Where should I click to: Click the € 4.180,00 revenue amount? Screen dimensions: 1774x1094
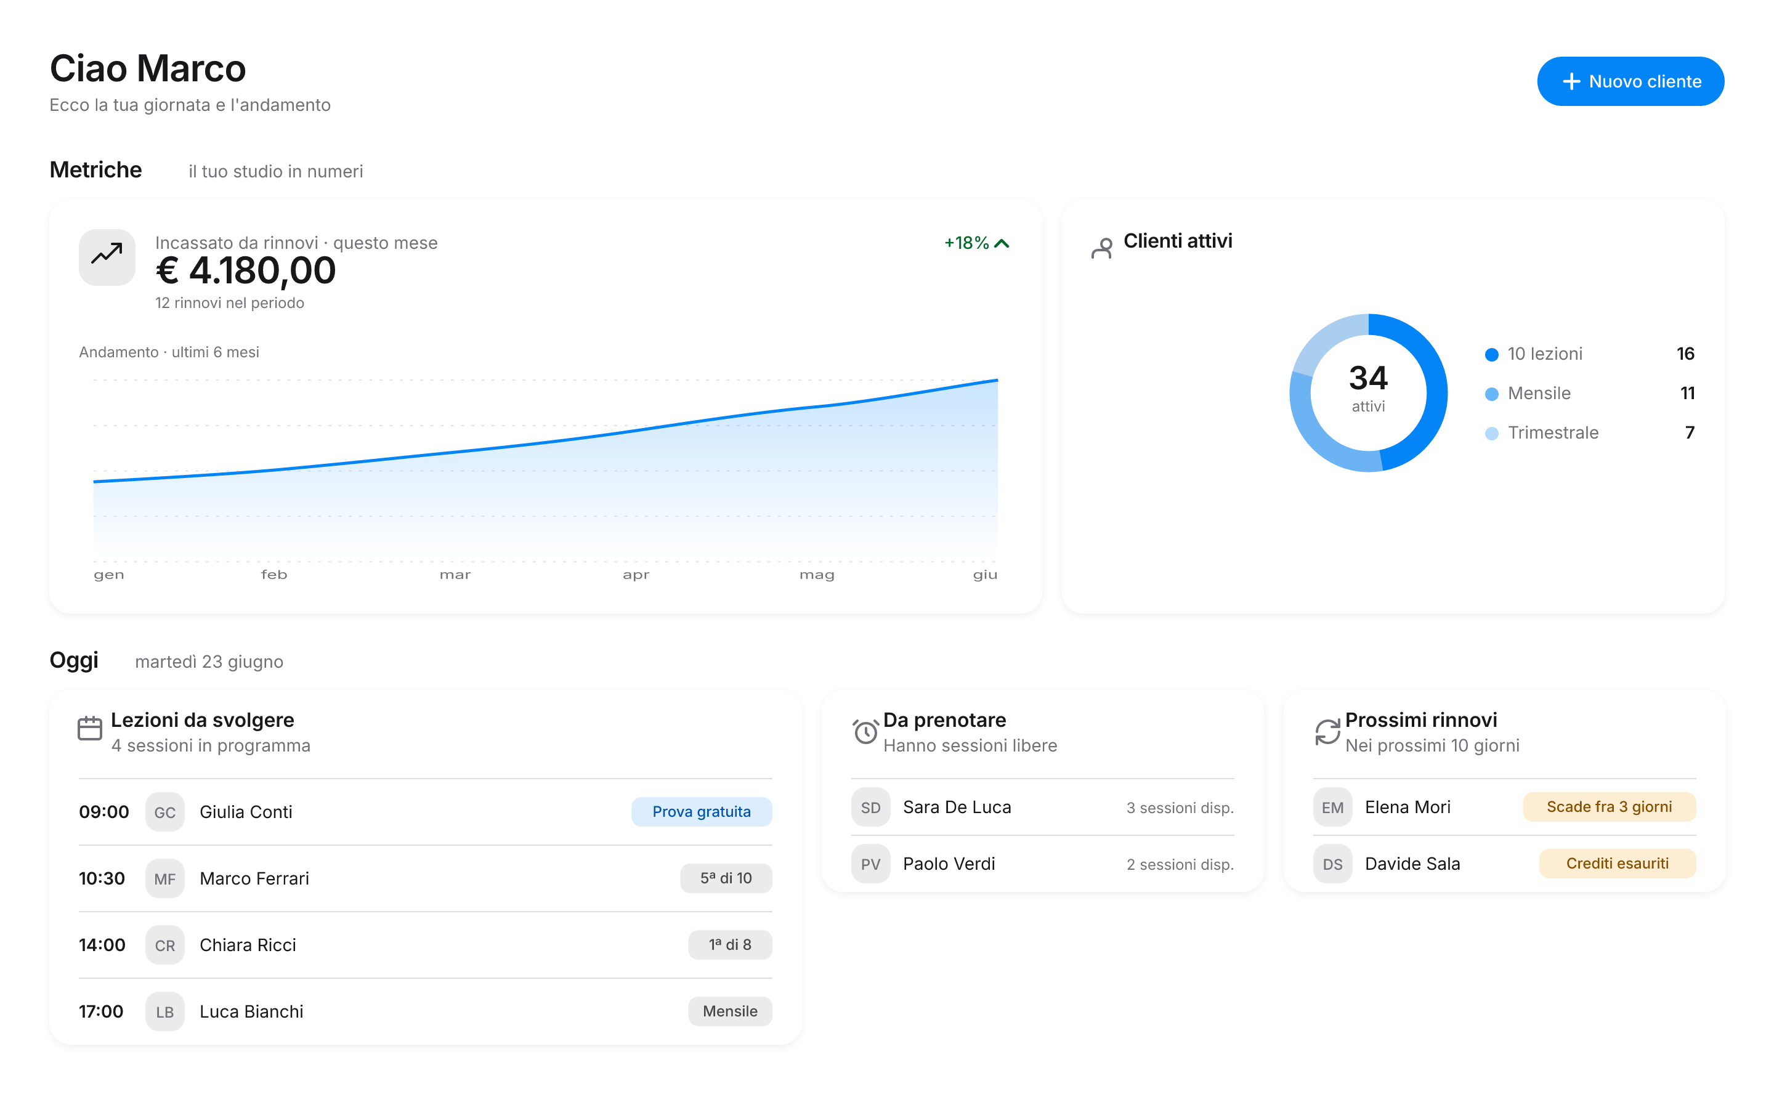(245, 270)
